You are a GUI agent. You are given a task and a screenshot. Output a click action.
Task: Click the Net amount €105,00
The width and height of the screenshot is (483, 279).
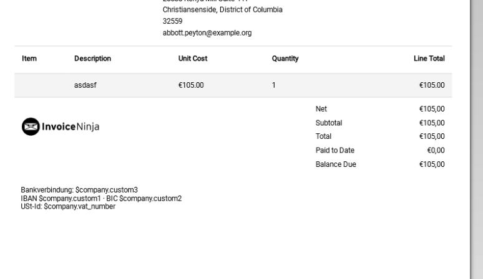pos(432,109)
